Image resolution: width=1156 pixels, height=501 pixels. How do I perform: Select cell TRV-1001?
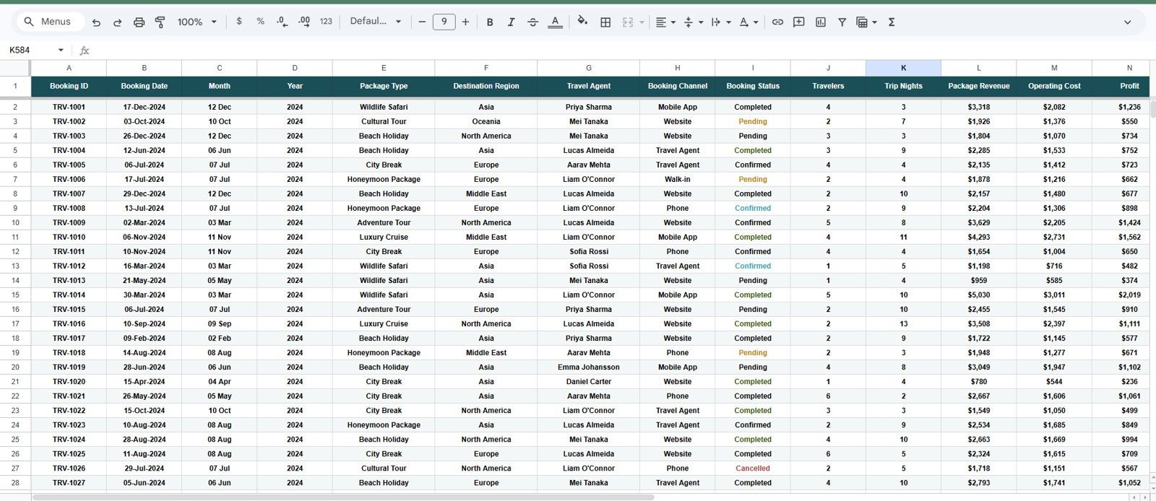69,107
